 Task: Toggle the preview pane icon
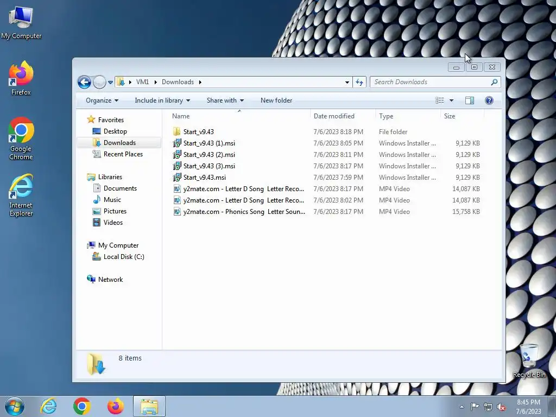tap(470, 100)
